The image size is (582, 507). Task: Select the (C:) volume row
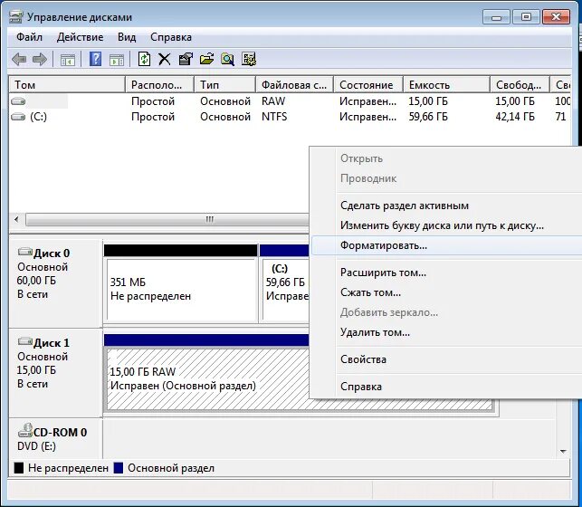(x=290, y=117)
